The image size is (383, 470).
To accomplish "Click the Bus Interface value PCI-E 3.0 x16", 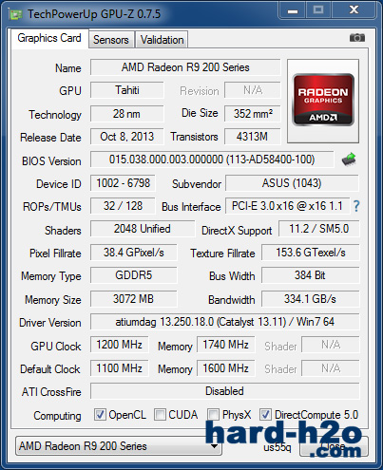I will (x=287, y=206).
